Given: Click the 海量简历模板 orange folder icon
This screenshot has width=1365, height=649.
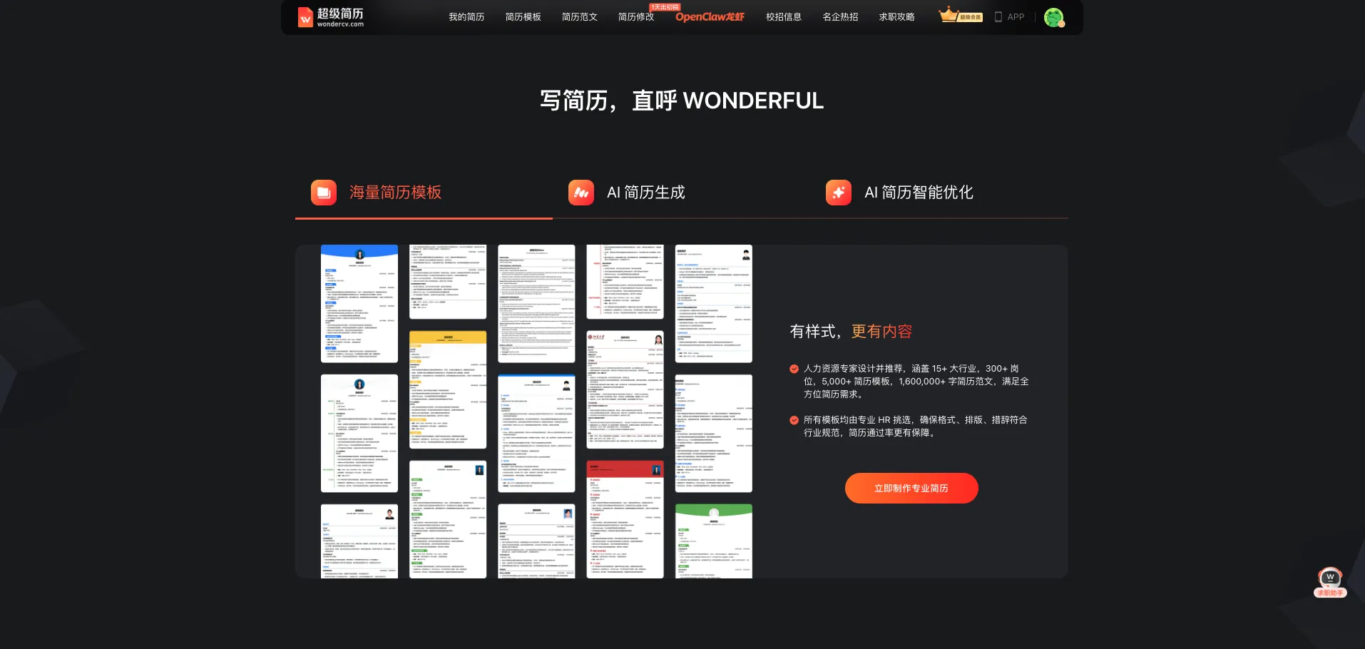Looking at the screenshot, I should 324,193.
